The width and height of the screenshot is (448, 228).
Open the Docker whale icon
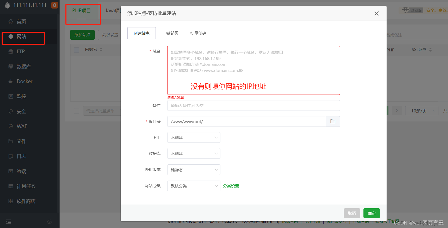click(11, 81)
